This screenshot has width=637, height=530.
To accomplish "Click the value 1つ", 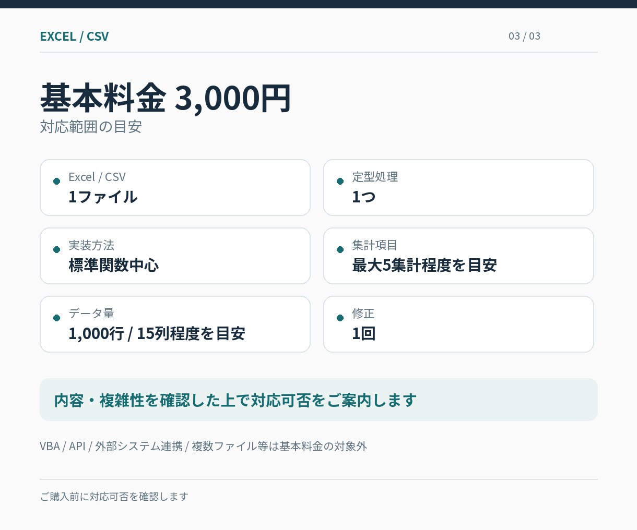I will (364, 197).
